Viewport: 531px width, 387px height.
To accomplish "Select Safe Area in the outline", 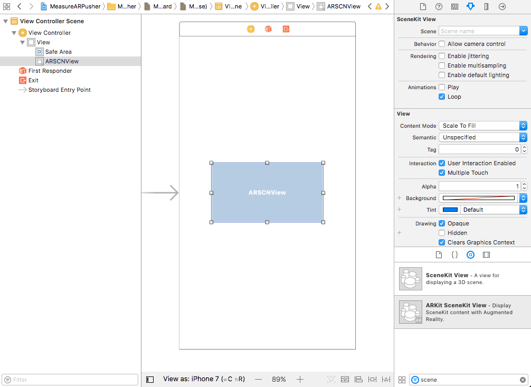I will [x=58, y=52].
